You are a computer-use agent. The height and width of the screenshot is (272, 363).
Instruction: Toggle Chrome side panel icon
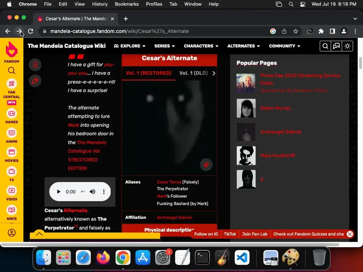click(333, 31)
